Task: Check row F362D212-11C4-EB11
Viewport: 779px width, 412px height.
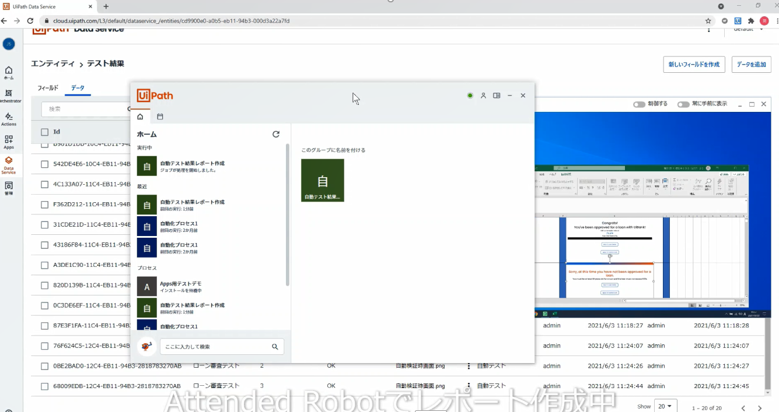Action: pyautogui.click(x=45, y=205)
